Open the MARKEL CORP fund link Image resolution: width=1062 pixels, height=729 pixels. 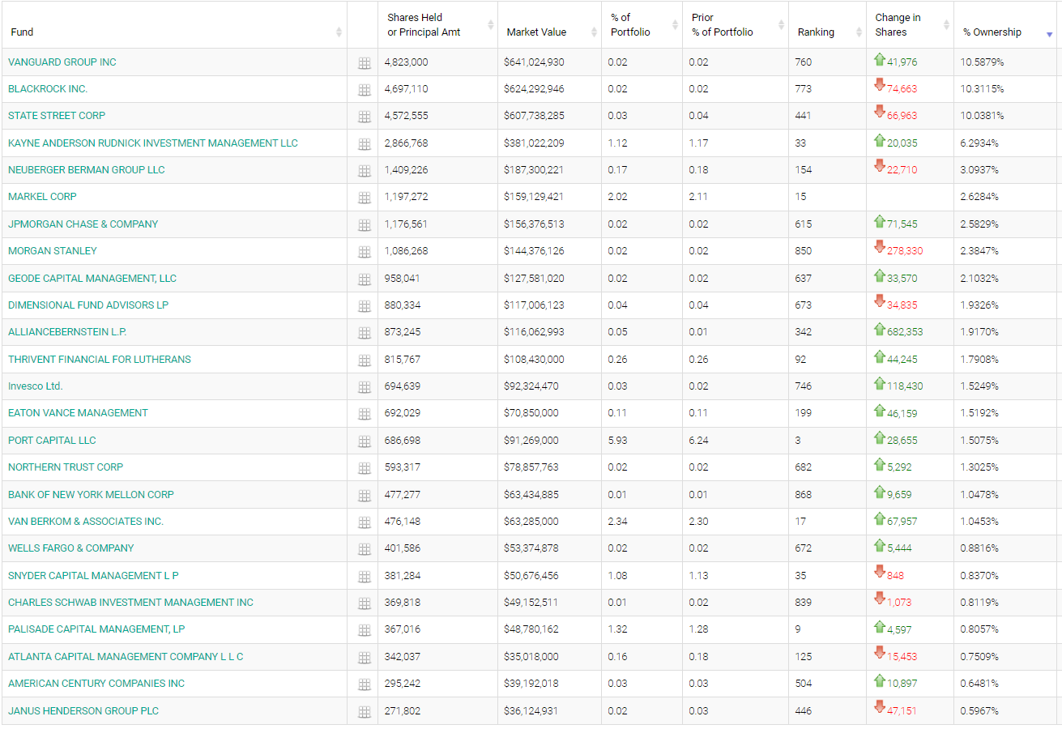(42, 197)
